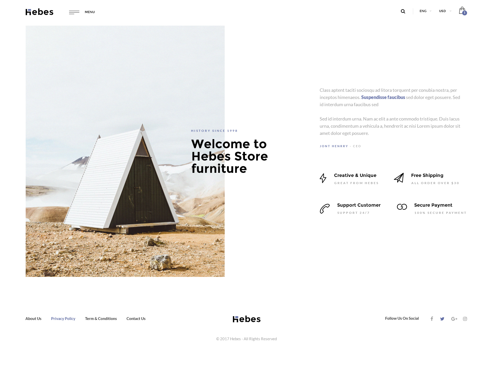Open the search icon in header
The width and height of the screenshot is (493, 371).
[403, 11]
